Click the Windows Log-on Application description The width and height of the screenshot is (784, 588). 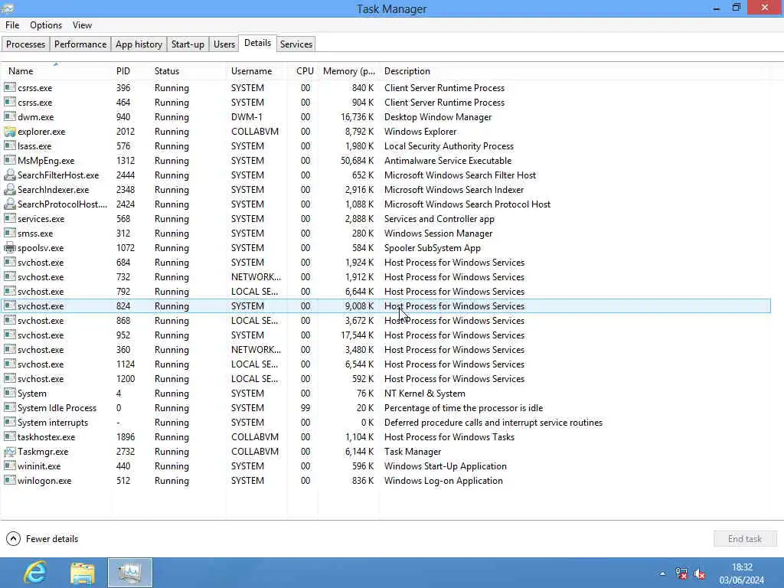tap(443, 481)
